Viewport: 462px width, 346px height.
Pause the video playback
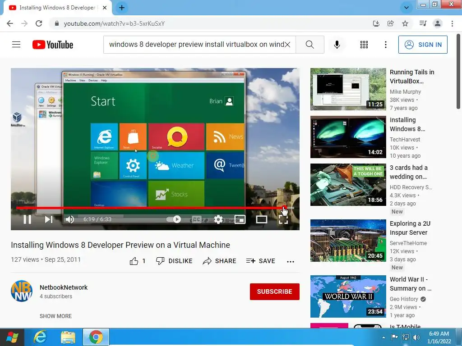coord(28,219)
